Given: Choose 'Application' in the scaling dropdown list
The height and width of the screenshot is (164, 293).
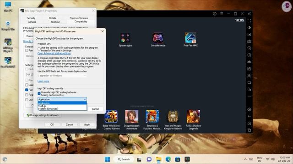Looking at the screenshot, I should pos(62,103).
